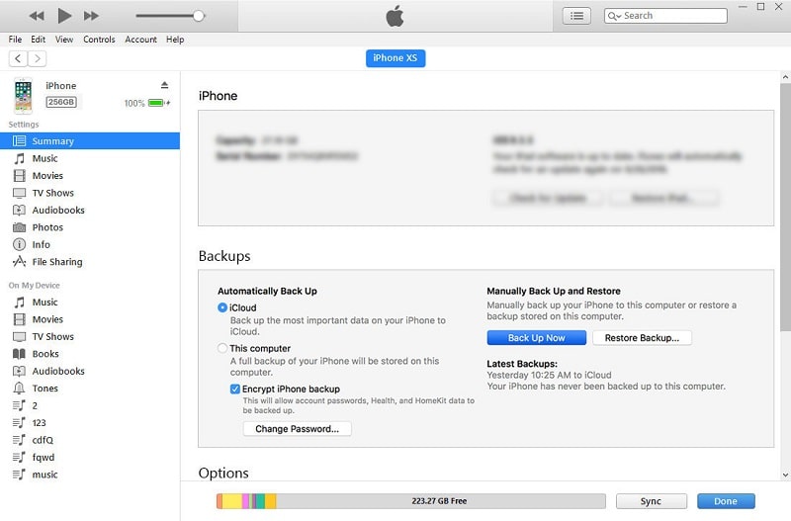Select Movies icon under Settings
This screenshot has height=521, width=791.
(x=19, y=176)
